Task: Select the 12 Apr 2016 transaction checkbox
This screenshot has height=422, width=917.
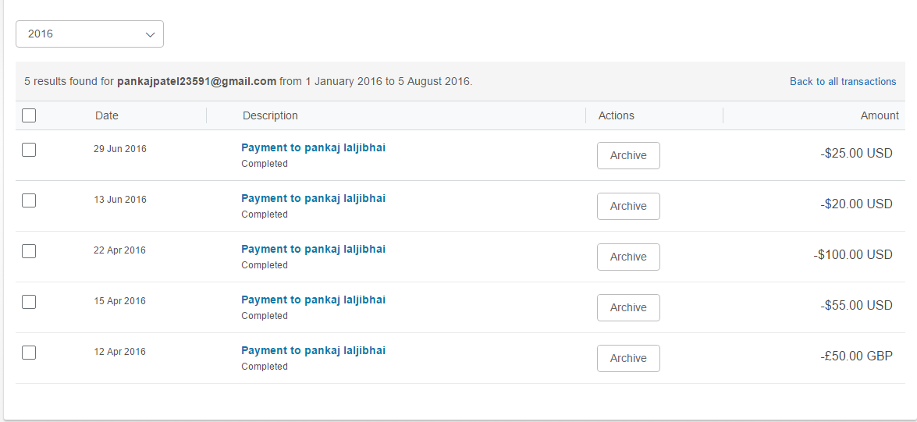Action: click(x=29, y=353)
